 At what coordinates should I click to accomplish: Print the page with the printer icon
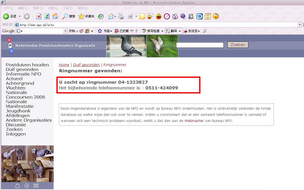(x=121, y=16)
